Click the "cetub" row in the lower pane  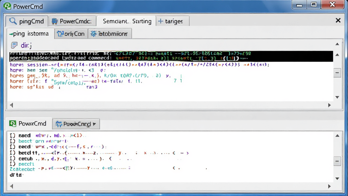[x=71, y=159]
